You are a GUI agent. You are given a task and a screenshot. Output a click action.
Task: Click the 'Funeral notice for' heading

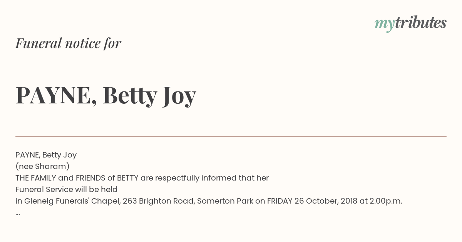pos(69,43)
